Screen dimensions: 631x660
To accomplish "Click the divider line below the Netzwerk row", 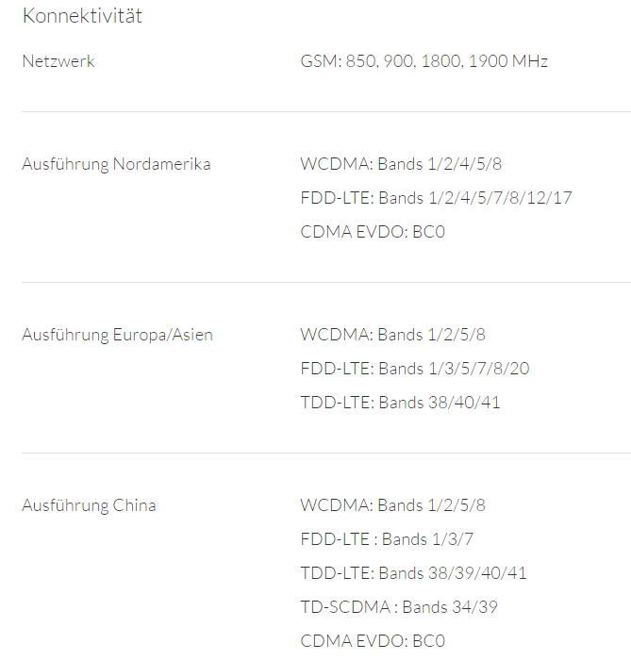I will (326, 111).
